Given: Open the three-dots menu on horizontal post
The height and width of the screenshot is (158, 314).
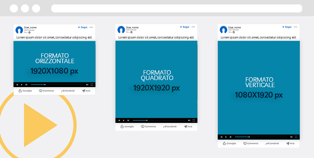Looking at the screenshot, I should (x=91, y=27).
